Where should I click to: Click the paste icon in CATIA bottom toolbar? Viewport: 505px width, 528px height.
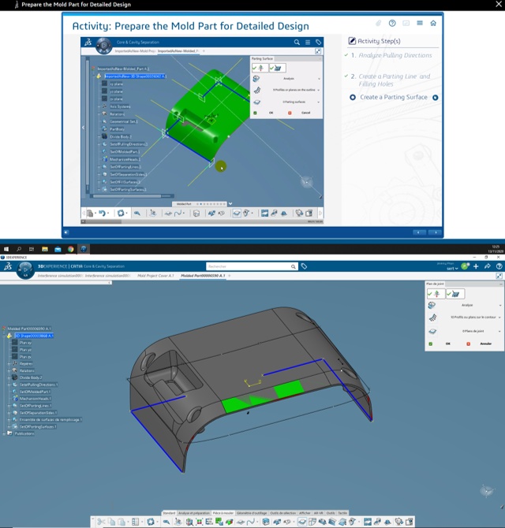coord(122,522)
